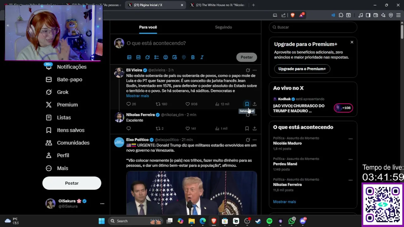
Task: Switch to the Seguindo tab
Action: (x=223, y=27)
